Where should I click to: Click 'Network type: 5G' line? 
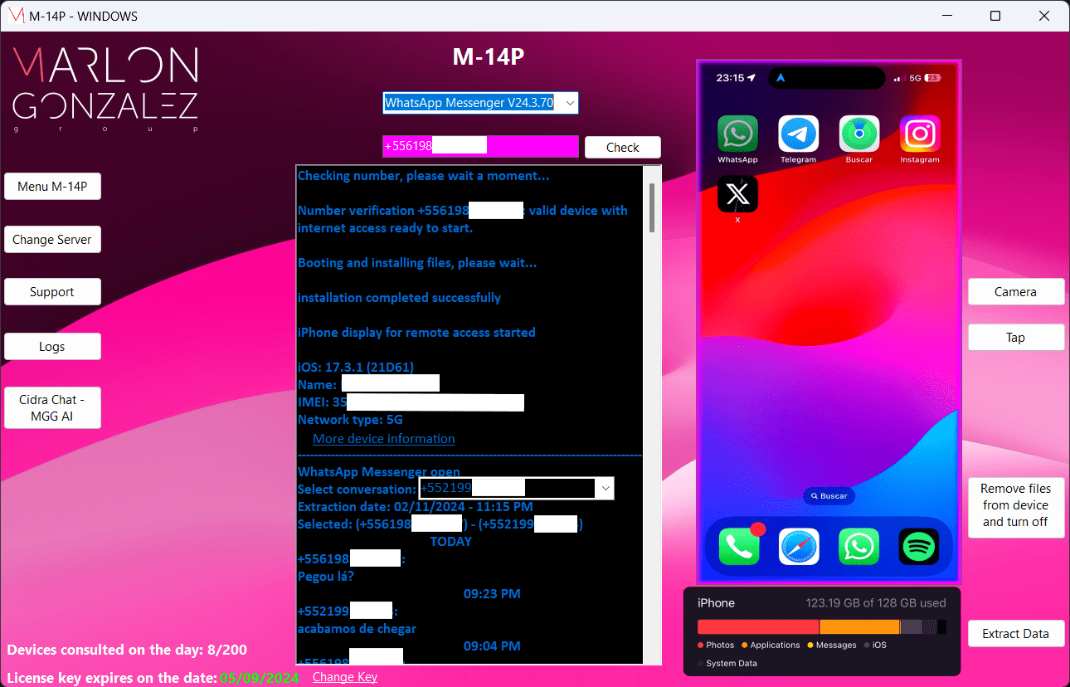350,420
